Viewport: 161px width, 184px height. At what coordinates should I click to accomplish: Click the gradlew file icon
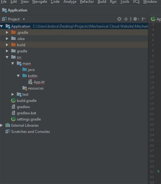point(13,107)
